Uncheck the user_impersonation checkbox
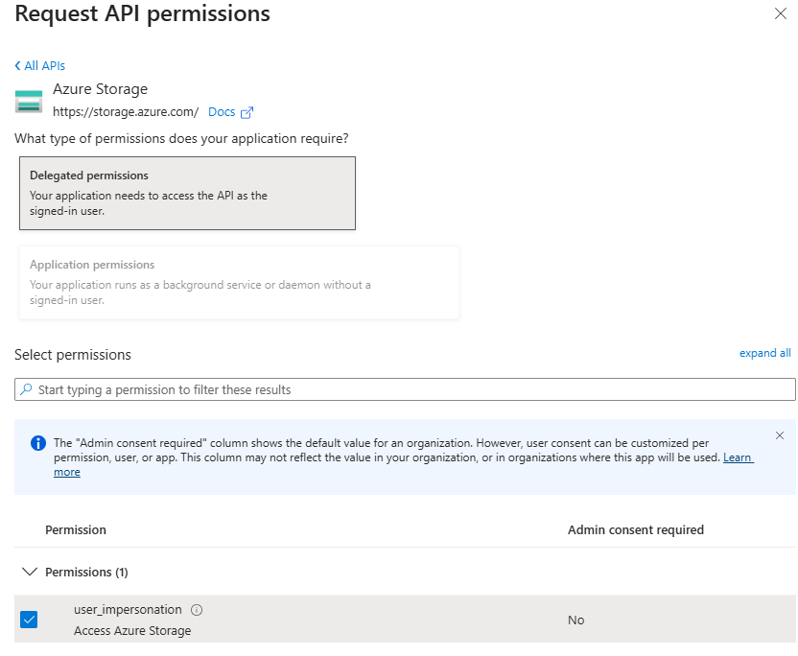Screen dimensions: 798x656 click(29, 620)
